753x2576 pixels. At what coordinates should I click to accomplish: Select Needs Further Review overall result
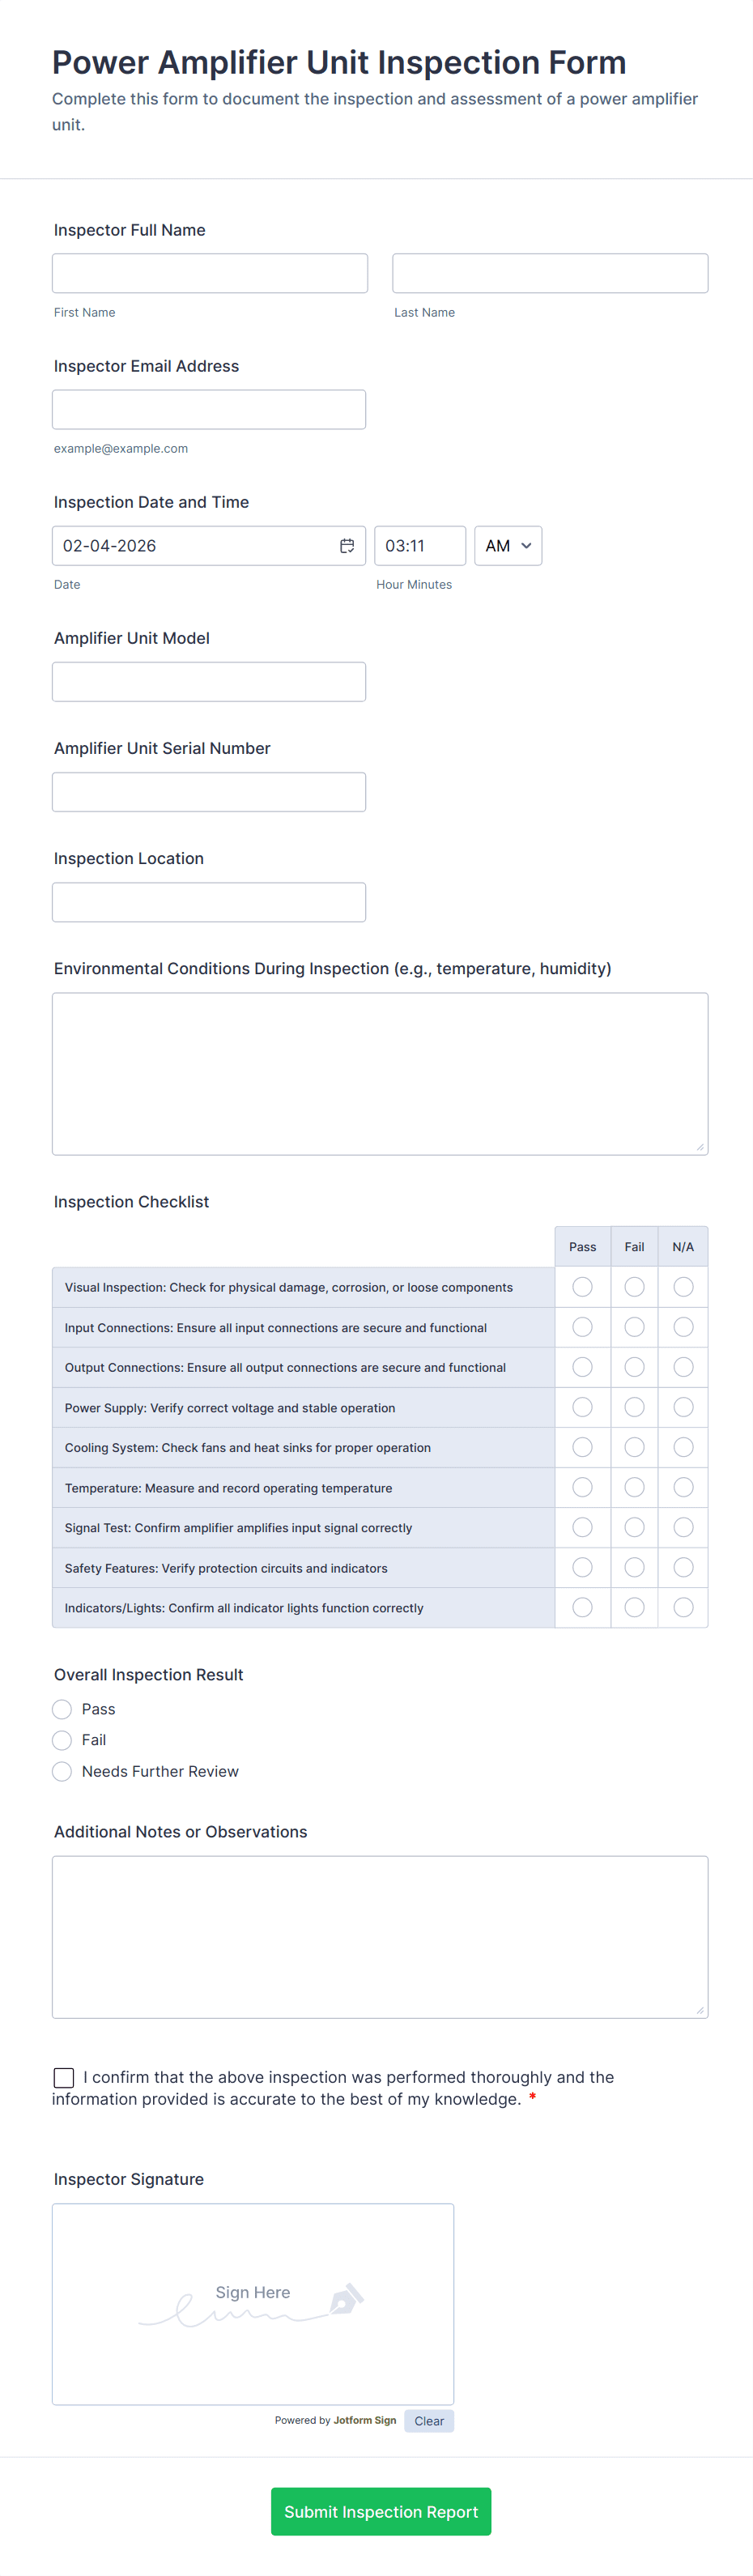62,1771
